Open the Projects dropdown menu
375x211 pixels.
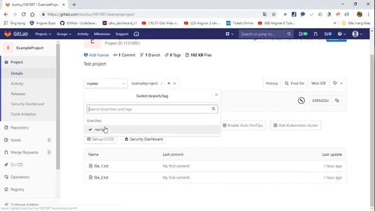[x=43, y=34]
